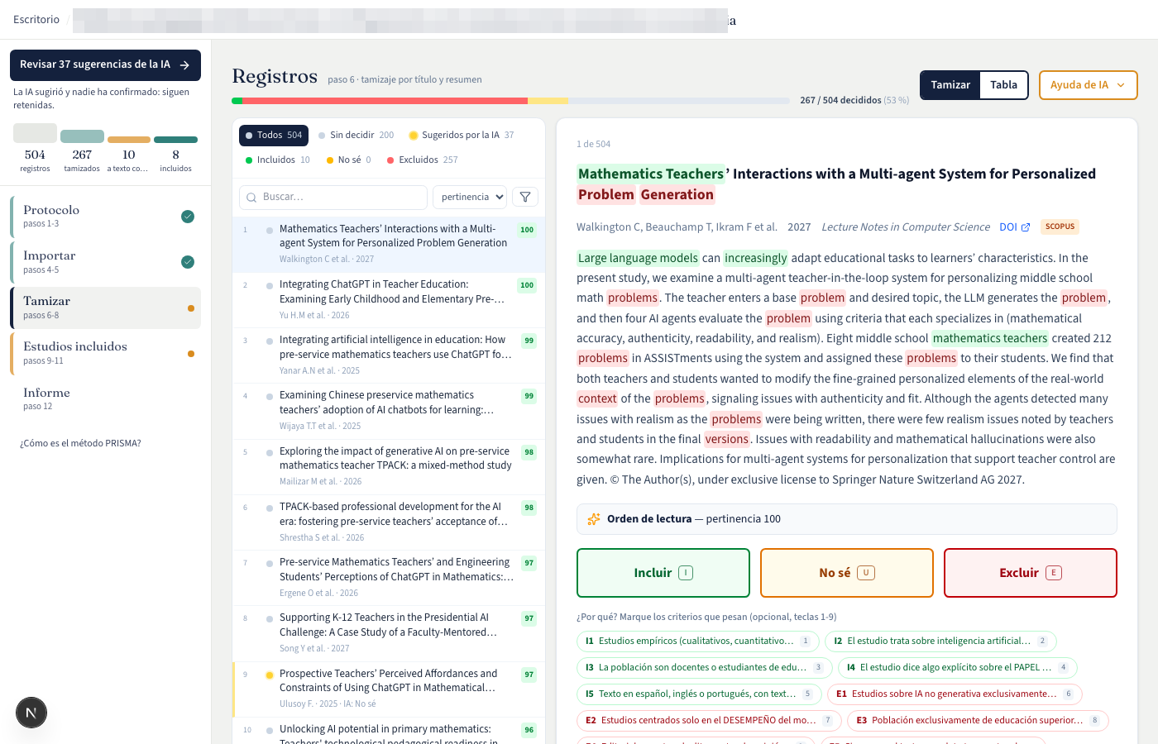Open record TPACK-based professional development for the AI era
Image resolution: width=1158 pixels, height=744 pixels.
pos(389,522)
